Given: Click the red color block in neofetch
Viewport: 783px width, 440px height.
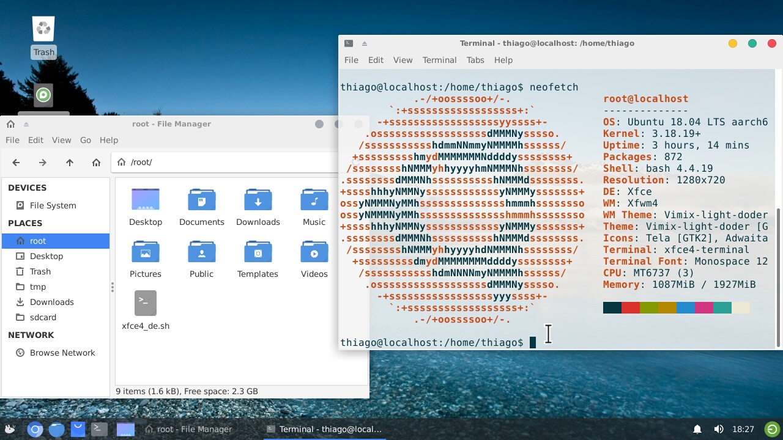Looking at the screenshot, I should [x=631, y=307].
